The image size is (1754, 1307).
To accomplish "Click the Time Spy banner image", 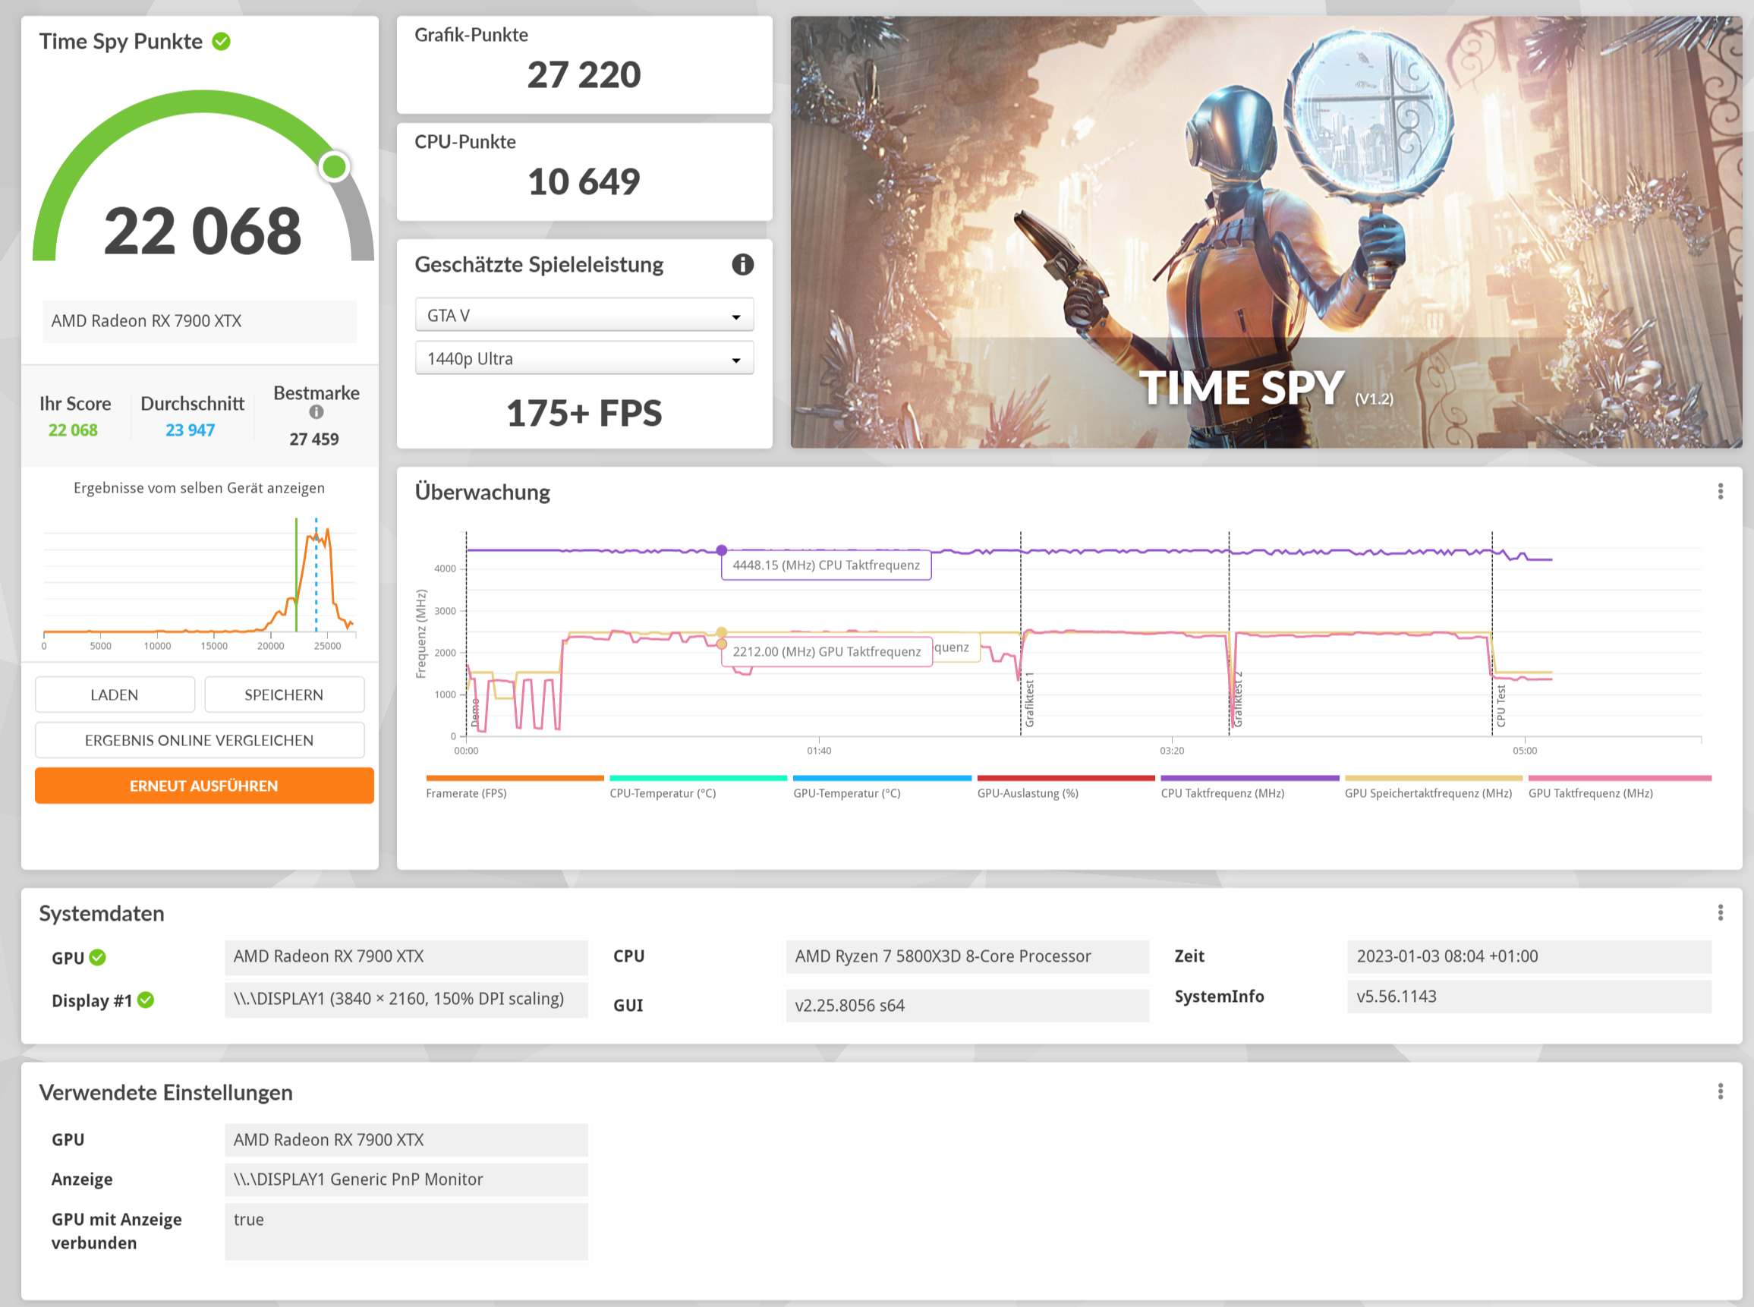I will tap(1266, 231).
